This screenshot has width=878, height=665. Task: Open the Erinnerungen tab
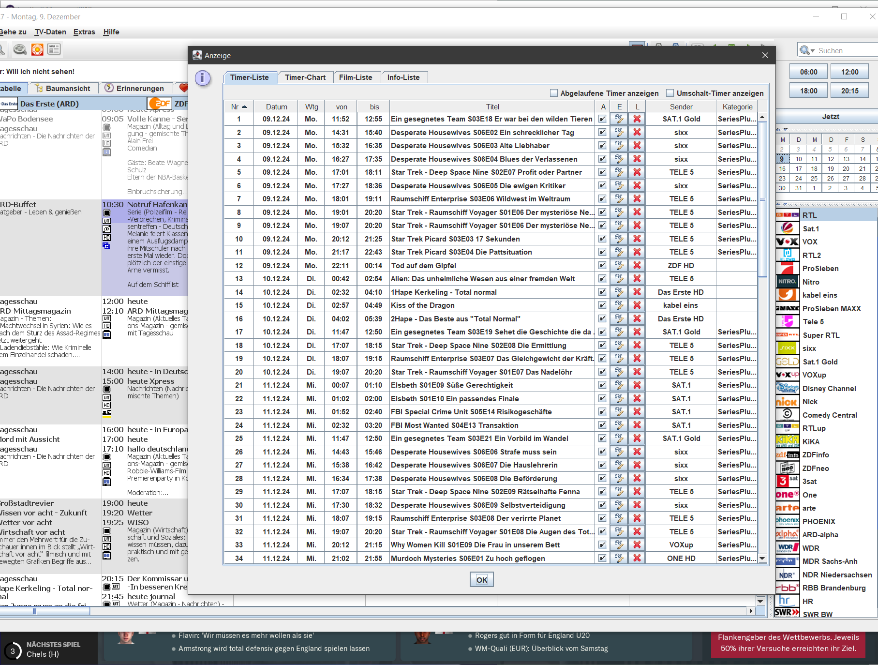[135, 88]
